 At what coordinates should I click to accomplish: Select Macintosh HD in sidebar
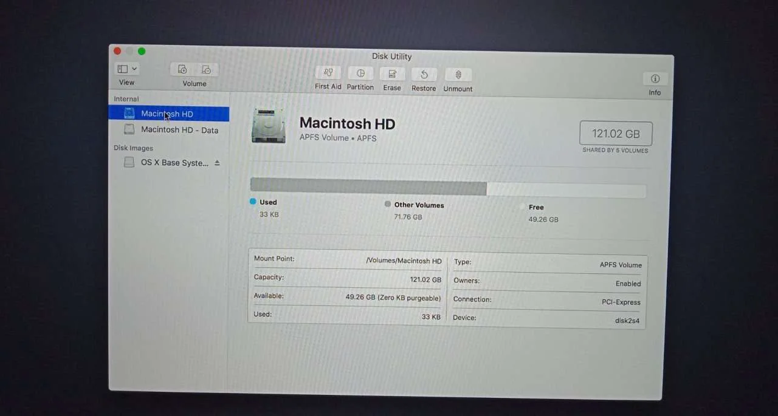(x=169, y=114)
